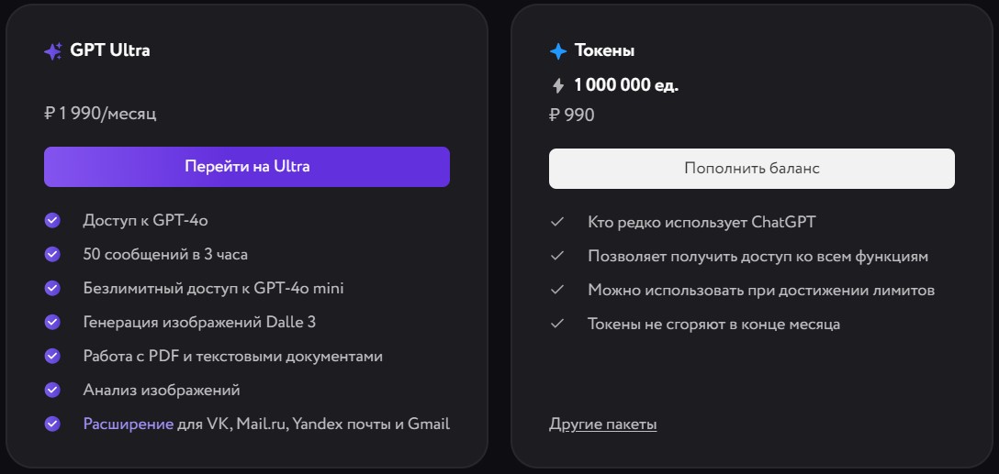
Task: Click the GPT Ultra plan title
Action: click(110, 50)
